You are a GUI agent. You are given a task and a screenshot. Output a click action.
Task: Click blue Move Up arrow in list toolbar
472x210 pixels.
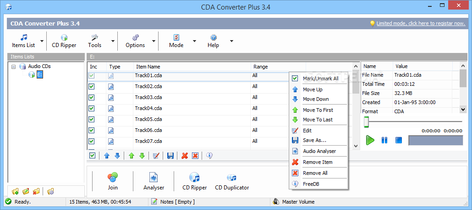[107, 155]
